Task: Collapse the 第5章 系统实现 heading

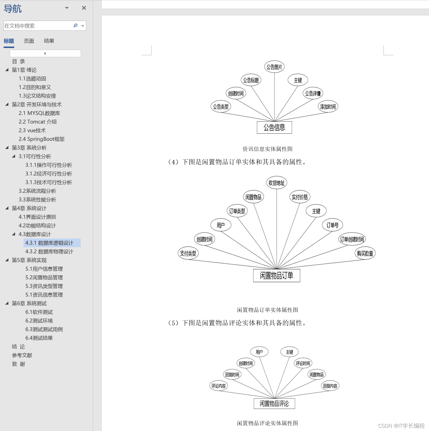Action: point(7,260)
